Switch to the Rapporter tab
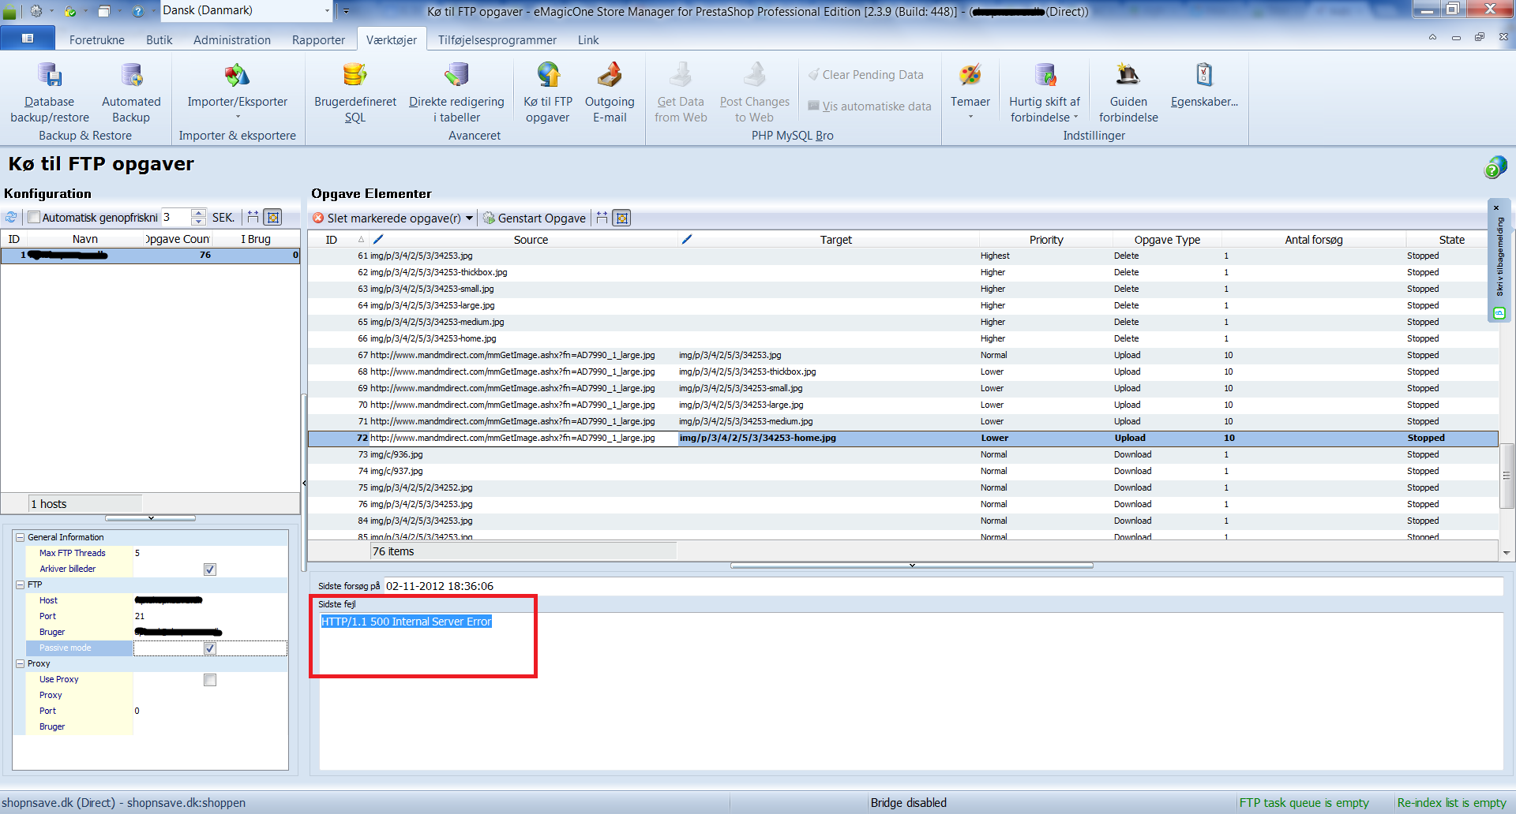The height and width of the screenshot is (814, 1516). [318, 39]
